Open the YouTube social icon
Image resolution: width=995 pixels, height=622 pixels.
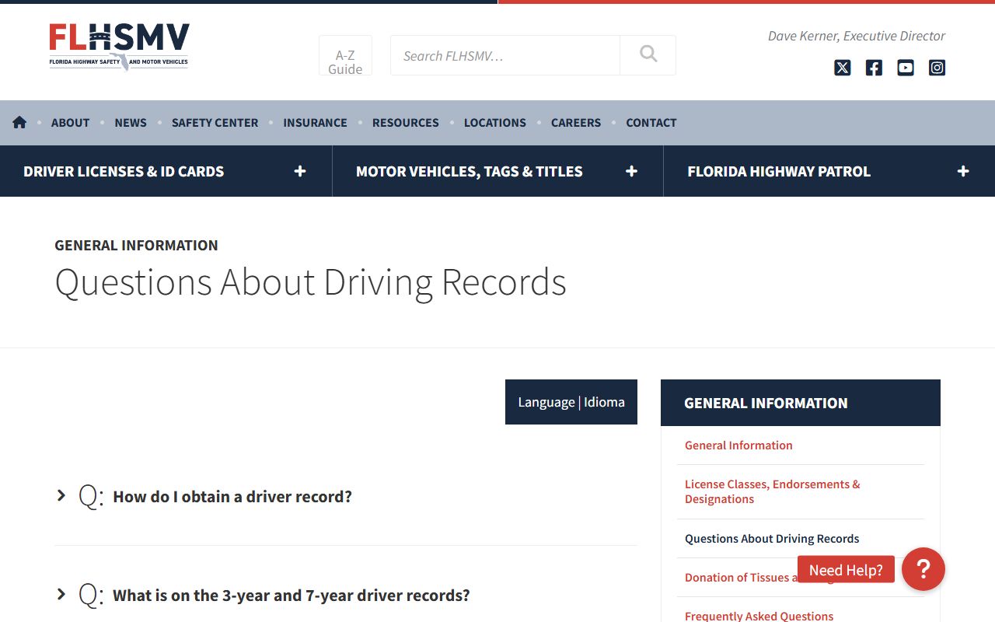coord(906,68)
